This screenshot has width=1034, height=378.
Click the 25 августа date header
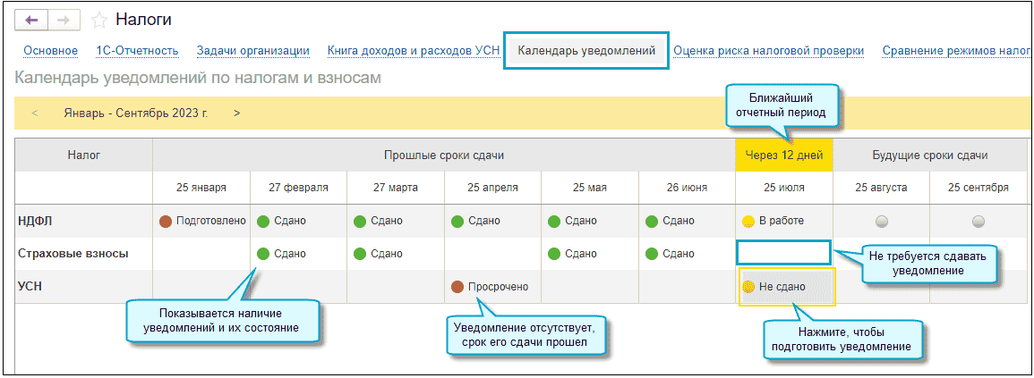click(881, 189)
